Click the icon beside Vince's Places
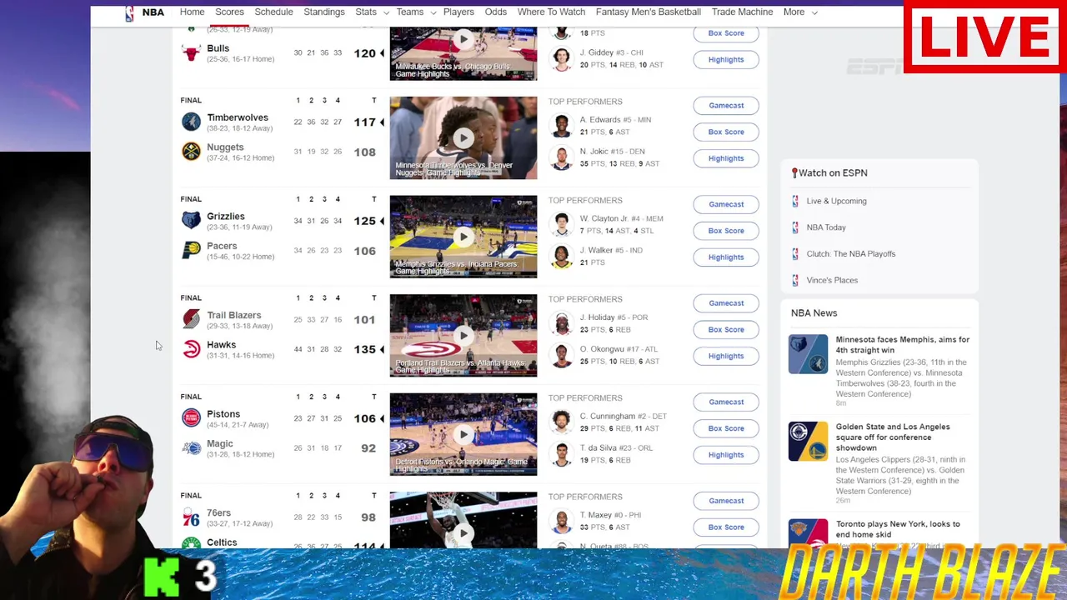This screenshot has height=600, width=1067. tap(795, 280)
